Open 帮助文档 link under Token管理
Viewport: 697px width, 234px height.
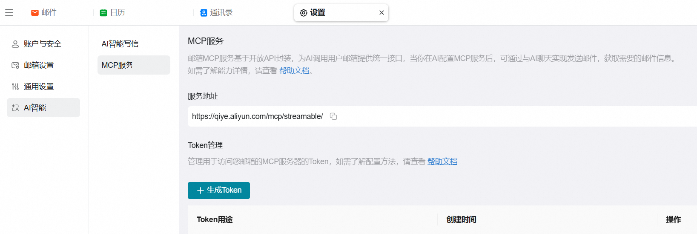(442, 162)
